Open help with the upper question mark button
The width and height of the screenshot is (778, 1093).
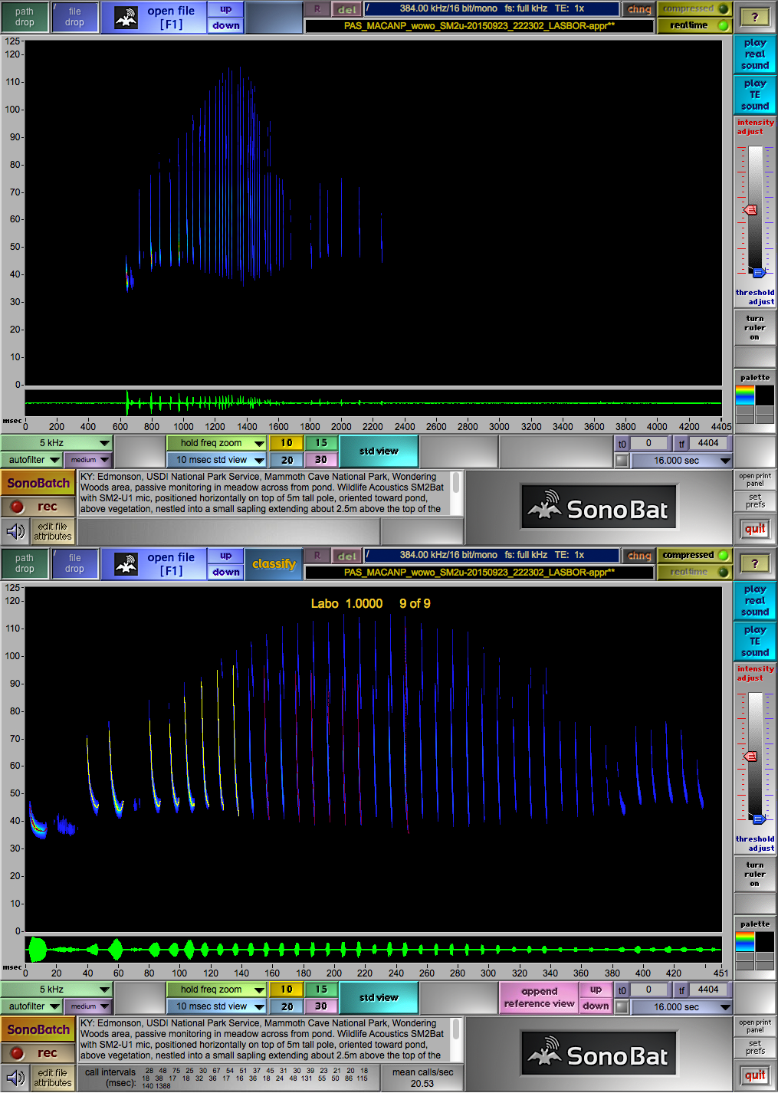click(x=754, y=17)
